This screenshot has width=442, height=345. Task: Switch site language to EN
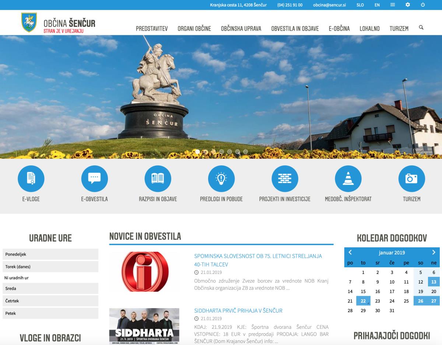point(377,5)
